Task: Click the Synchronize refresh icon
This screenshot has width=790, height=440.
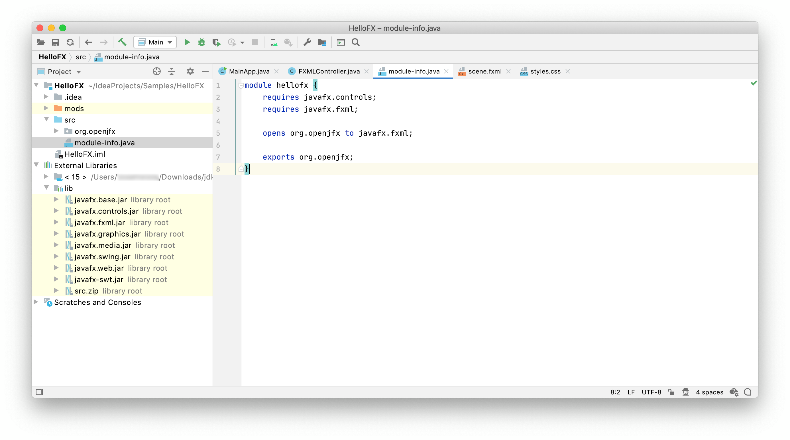Action: click(70, 42)
